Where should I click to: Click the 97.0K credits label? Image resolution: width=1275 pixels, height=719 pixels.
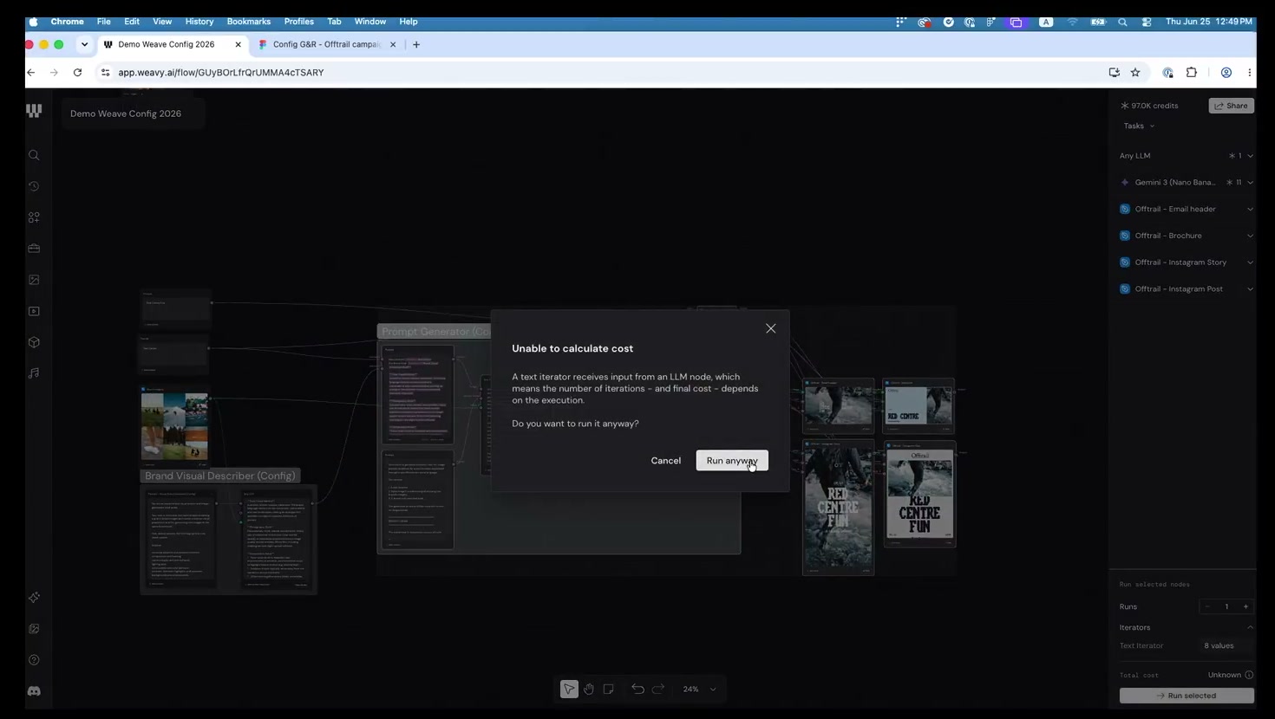(1149, 106)
